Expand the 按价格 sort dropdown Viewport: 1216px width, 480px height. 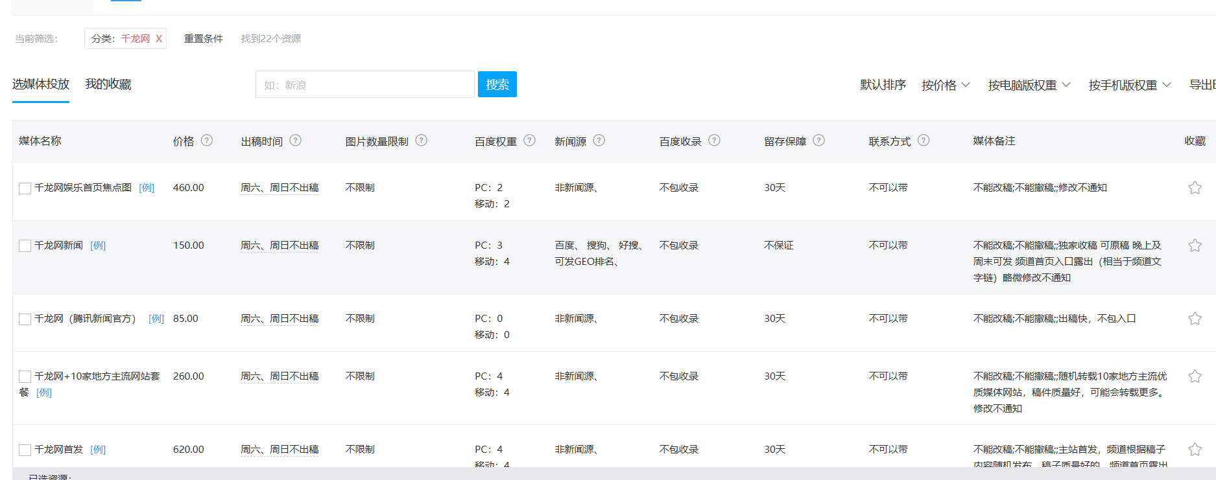pyautogui.click(x=946, y=85)
